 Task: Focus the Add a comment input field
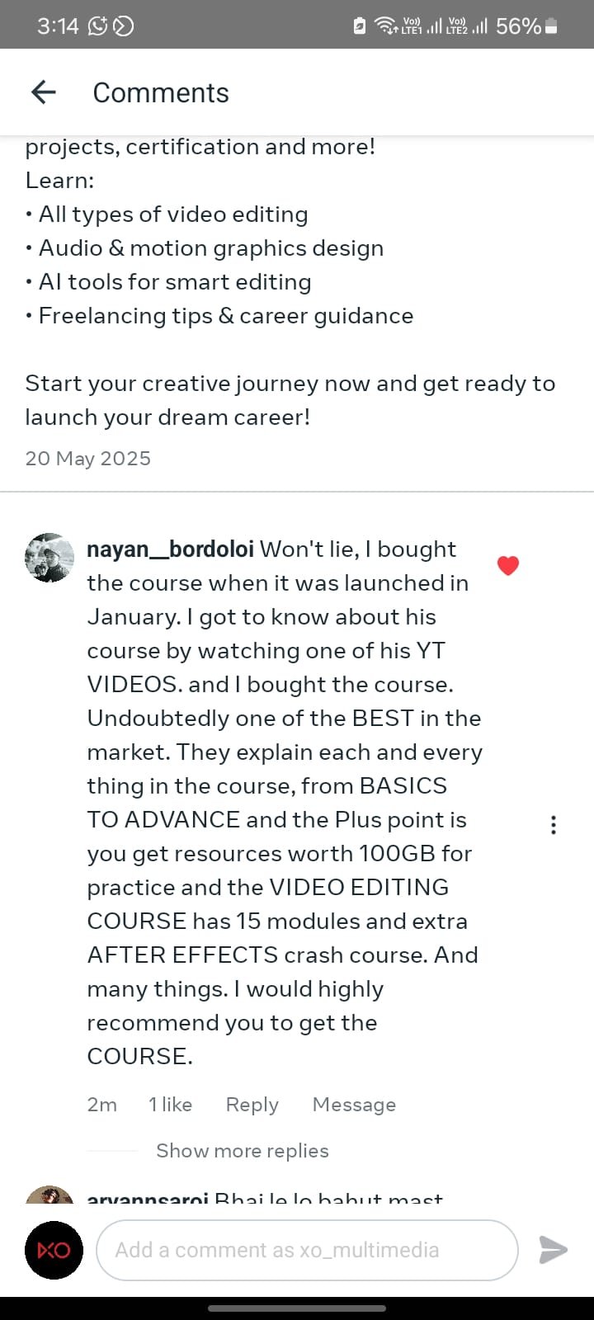pos(307,1250)
